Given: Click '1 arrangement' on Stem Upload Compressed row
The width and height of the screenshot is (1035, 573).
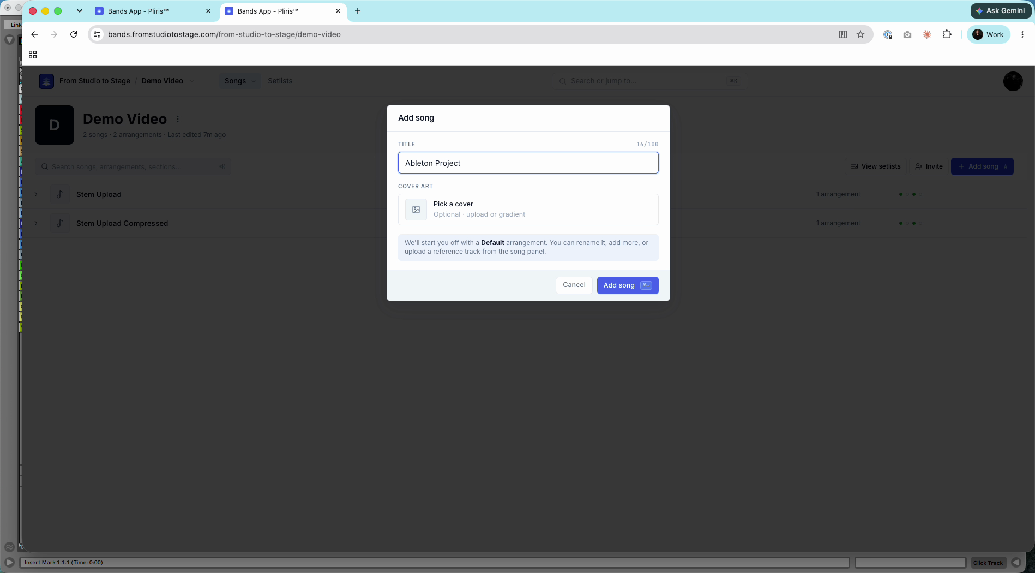Looking at the screenshot, I should (x=838, y=223).
